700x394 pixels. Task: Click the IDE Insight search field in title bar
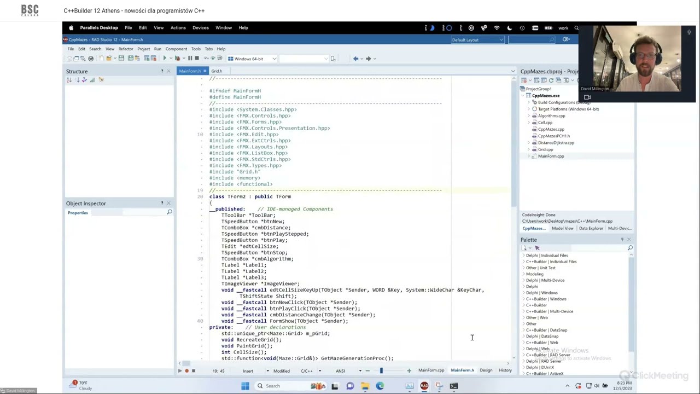532,39
